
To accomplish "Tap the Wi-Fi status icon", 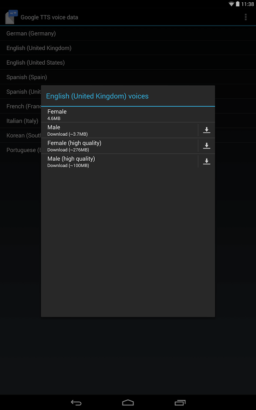I will [x=231, y=4].
